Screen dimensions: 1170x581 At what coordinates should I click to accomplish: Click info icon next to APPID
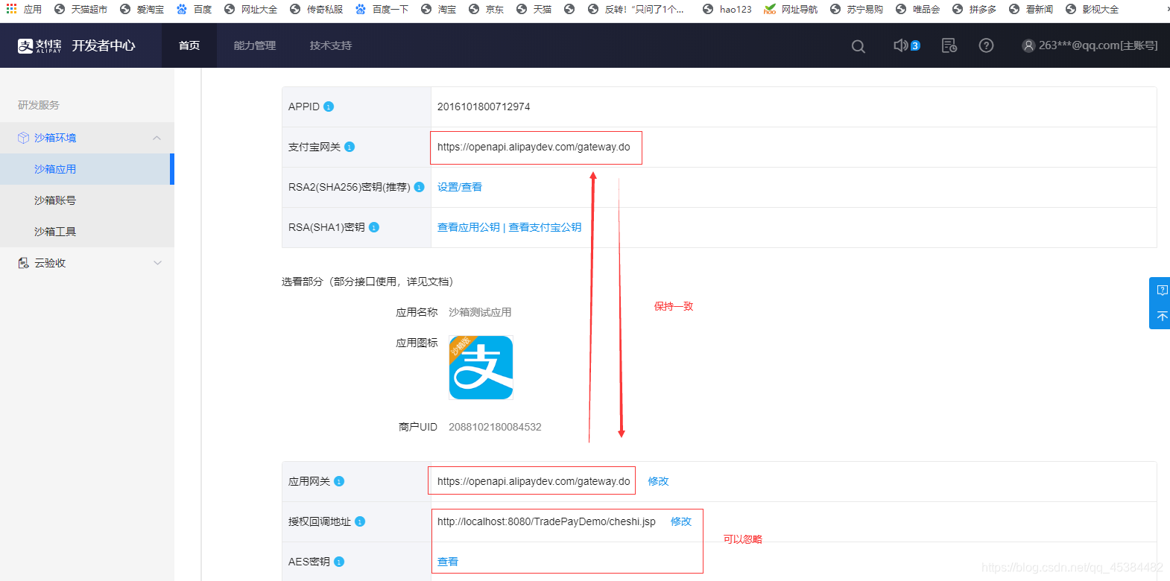click(329, 107)
